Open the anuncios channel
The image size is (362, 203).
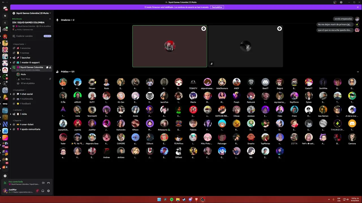click(31, 48)
